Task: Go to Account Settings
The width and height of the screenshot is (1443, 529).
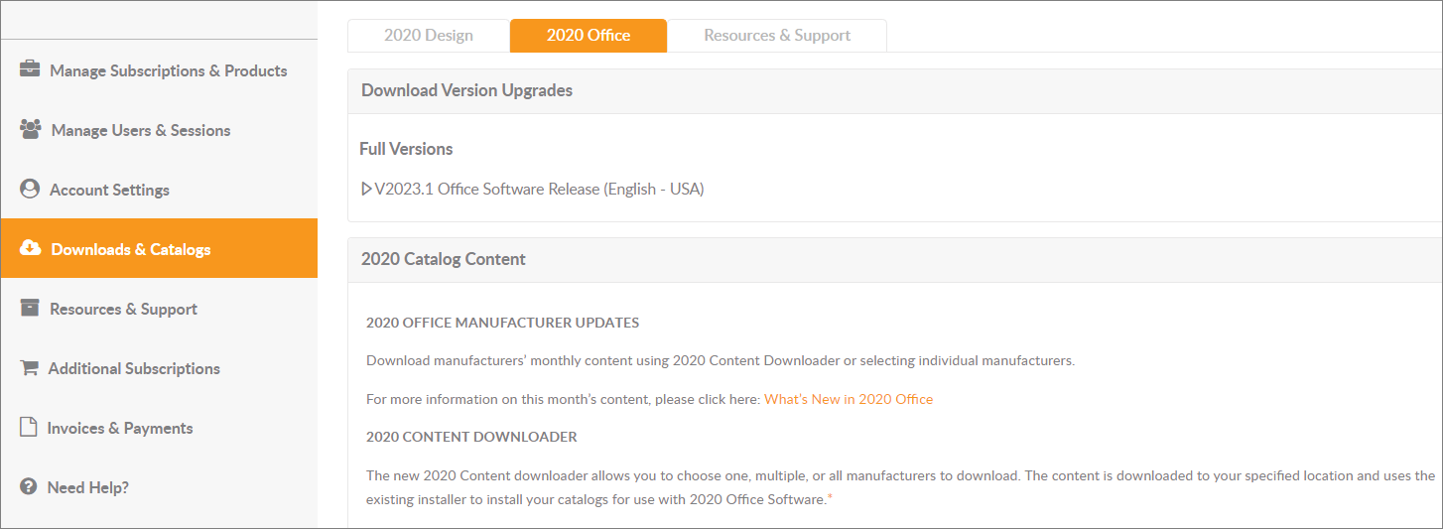Action: tap(159, 190)
